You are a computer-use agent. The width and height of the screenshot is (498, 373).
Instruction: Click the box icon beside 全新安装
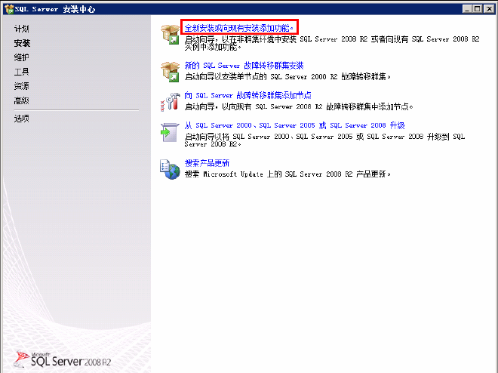[x=170, y=34]
